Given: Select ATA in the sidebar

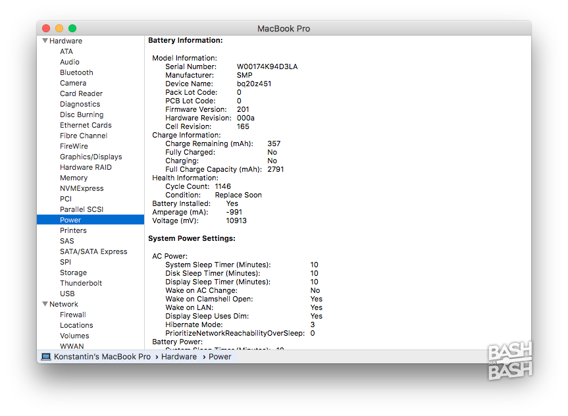Looking at the screenshot, I should (66, 51).
